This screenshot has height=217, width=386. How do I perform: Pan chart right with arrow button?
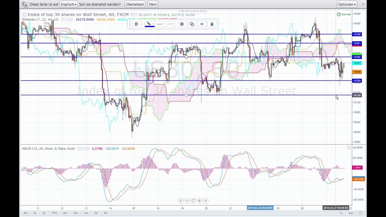[x=206, y=201]
